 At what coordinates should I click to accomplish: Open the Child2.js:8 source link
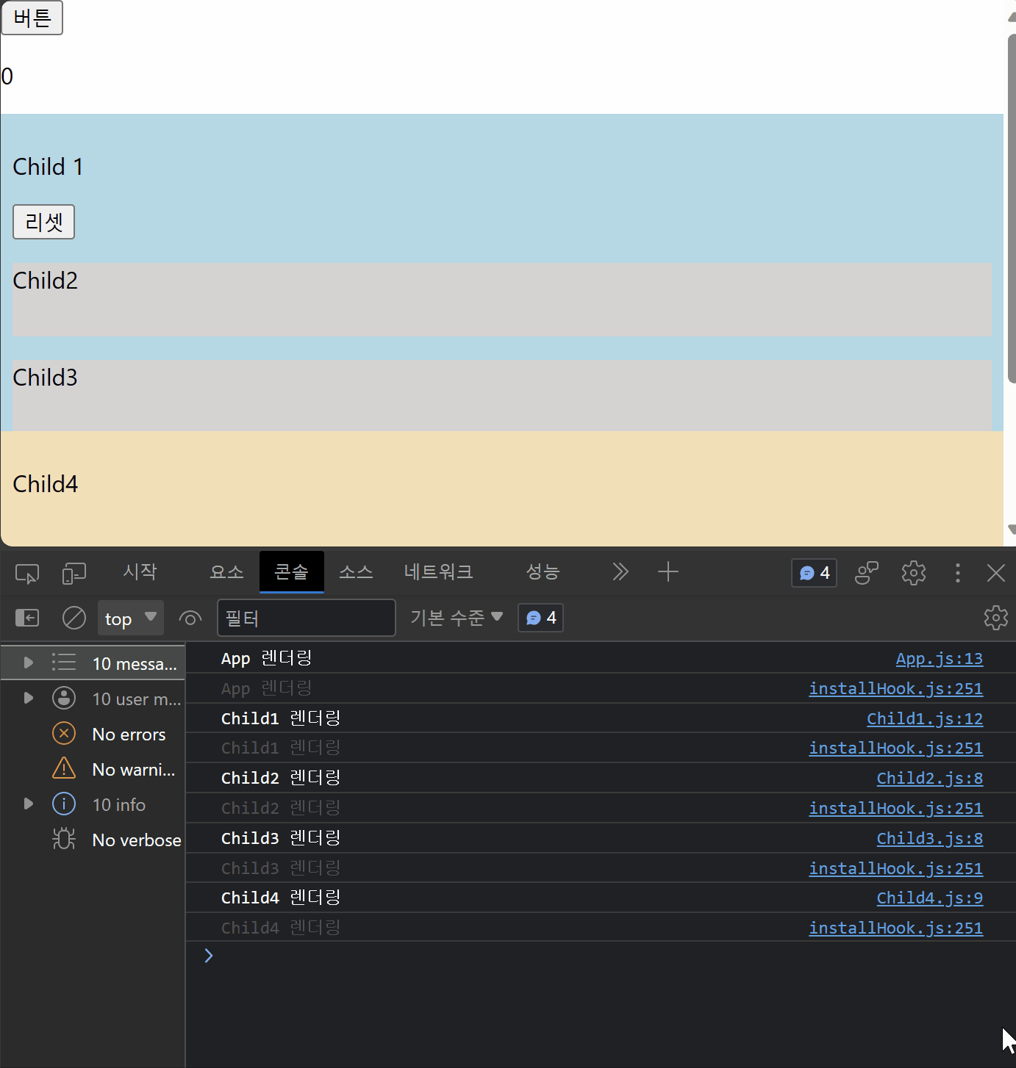click(x=929, y=779)
